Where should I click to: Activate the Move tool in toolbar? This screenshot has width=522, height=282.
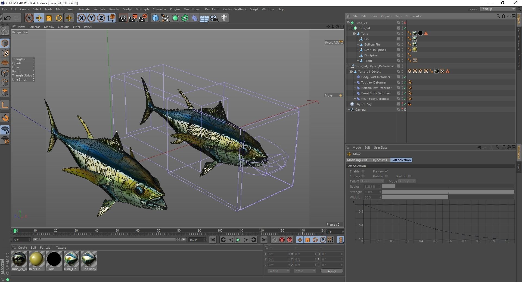39,18
